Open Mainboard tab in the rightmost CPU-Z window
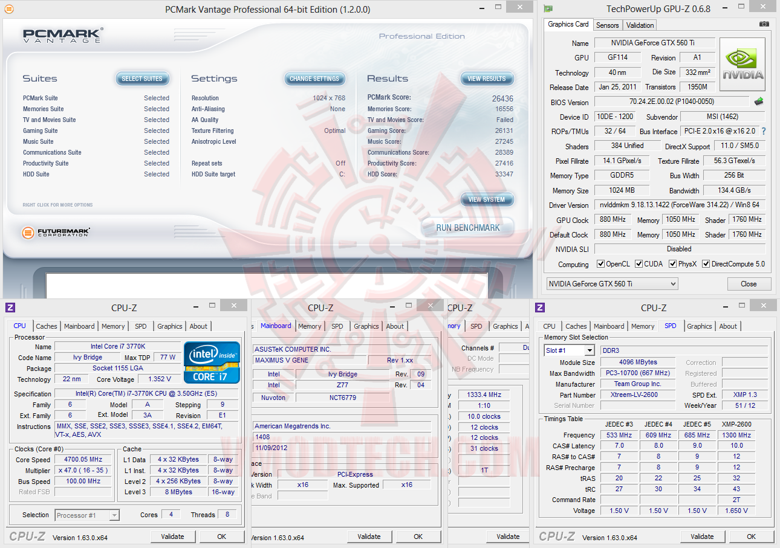The width and height of the screenshot is (780, 548). pyautogui.click(x=609, y=326)
